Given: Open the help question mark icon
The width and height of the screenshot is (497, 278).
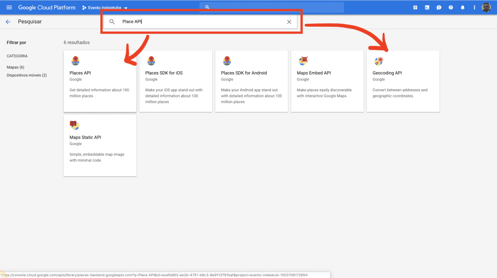Looking at the screenshot, I should pyautogui.click(x=450, y=8).
